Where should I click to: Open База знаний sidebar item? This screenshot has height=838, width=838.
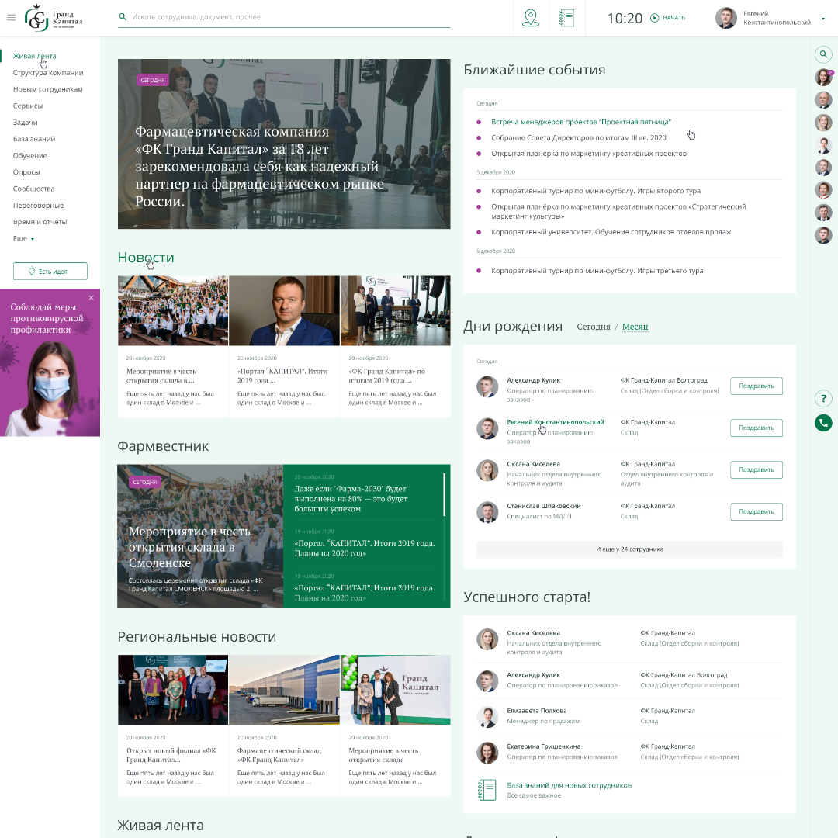tap(34, 139)
